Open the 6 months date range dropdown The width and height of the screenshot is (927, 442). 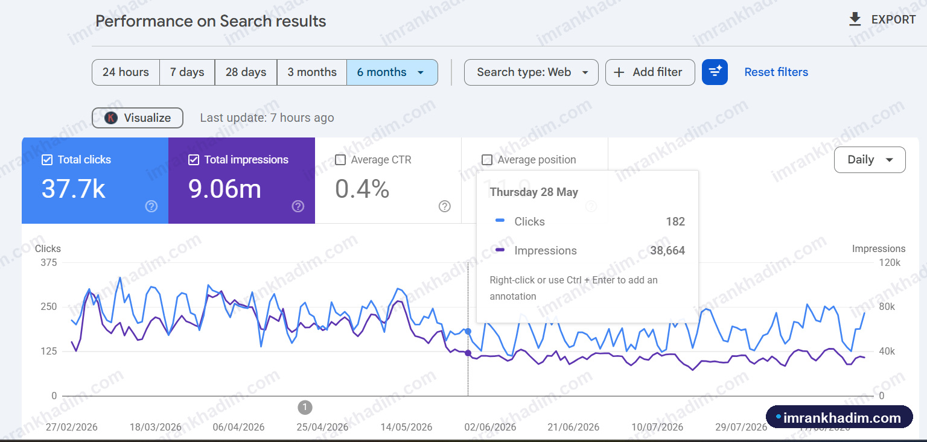click(392, 72)
